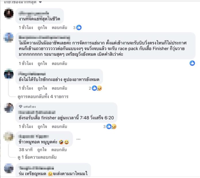The height and width of the screenshot is (178, 200).
Task: View reactions on the food coupon comment
Action: point(95,88)
